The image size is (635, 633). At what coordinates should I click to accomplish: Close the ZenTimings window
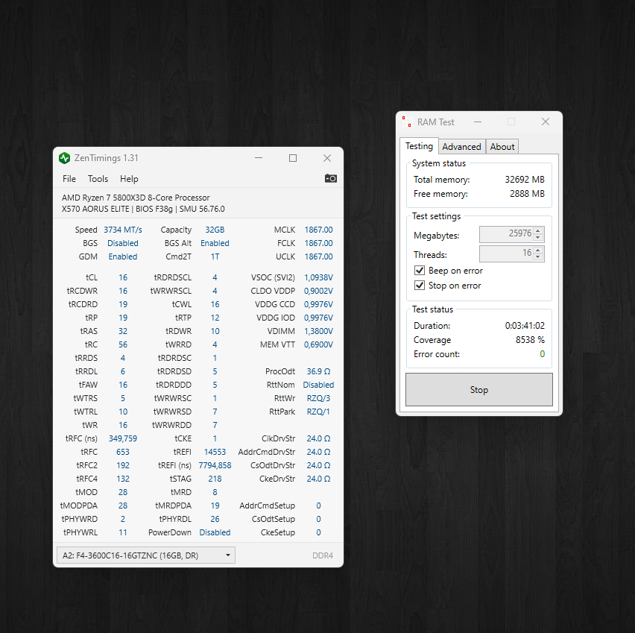(327, 158)
